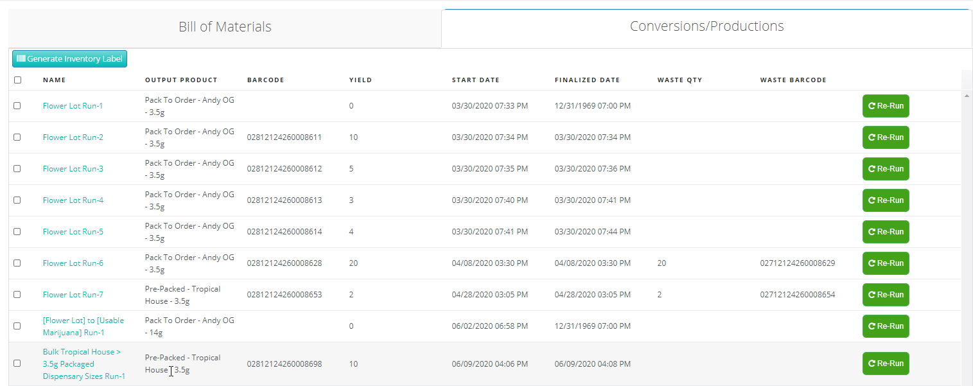Image resolution: width=973 pixels, height=386 pixels.
Task: Click the Yield column header
Action: tap(360, 80)
